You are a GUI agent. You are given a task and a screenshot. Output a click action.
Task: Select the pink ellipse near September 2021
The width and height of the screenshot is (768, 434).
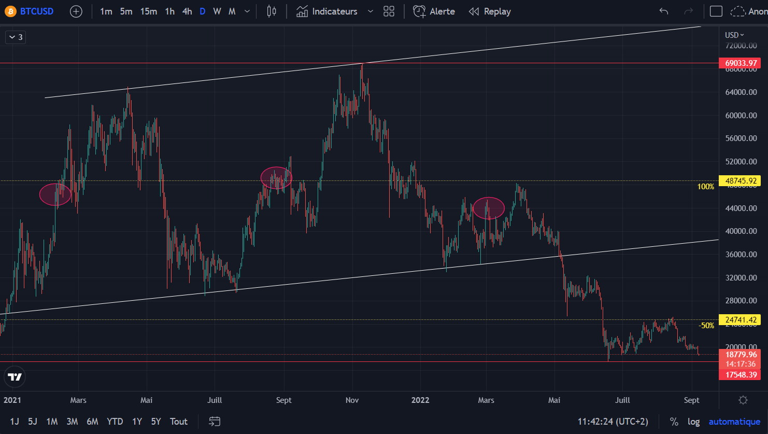(276, 177)
